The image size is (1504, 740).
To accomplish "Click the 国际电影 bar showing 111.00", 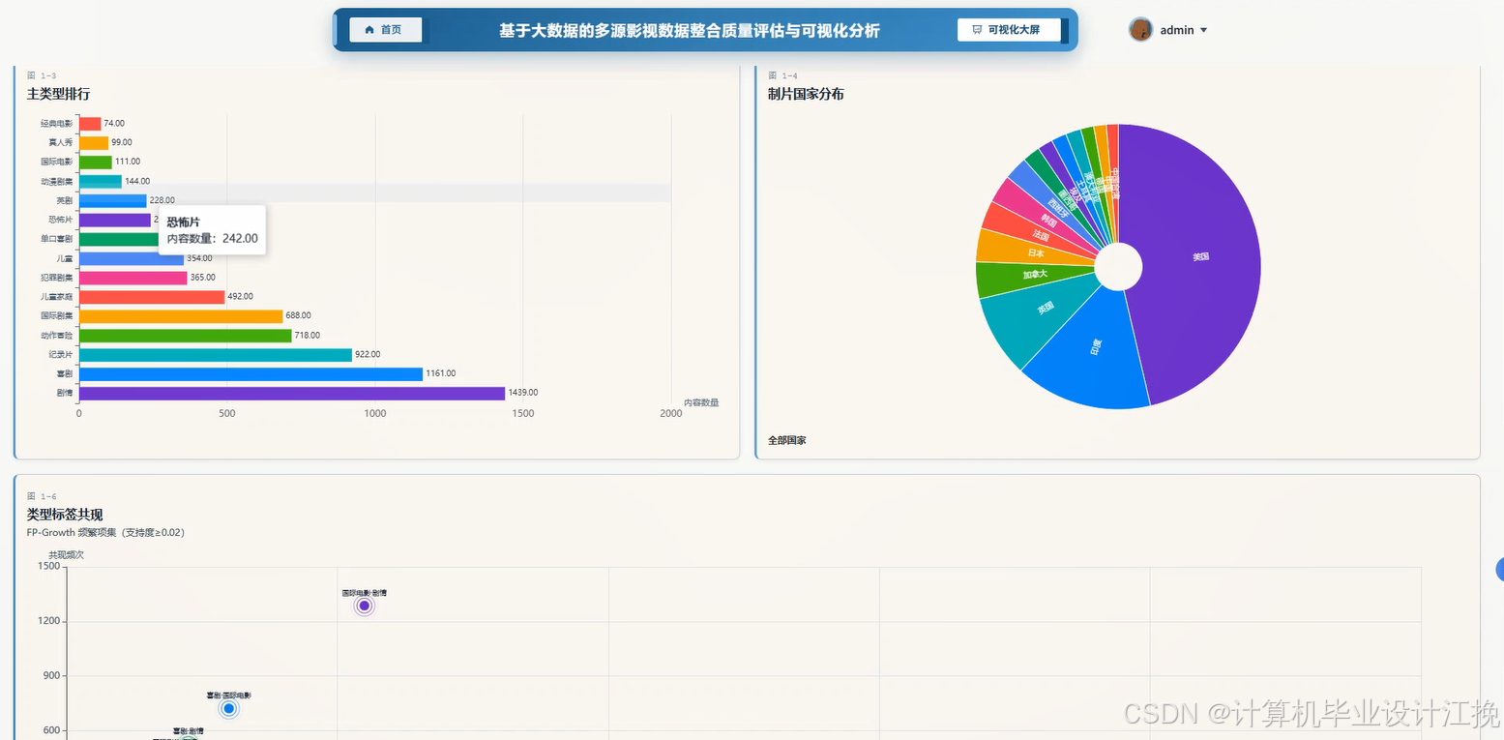I will tap(96, 162).
